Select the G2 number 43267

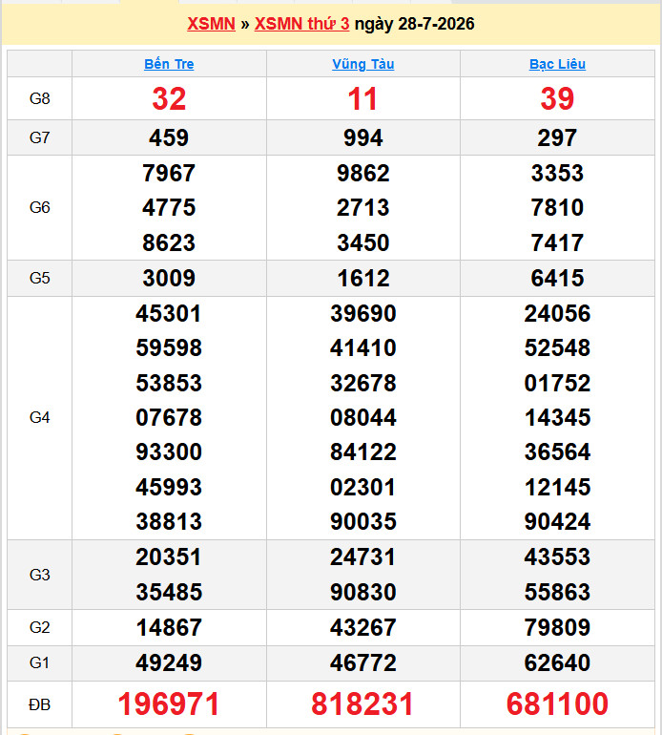(363, 627)
